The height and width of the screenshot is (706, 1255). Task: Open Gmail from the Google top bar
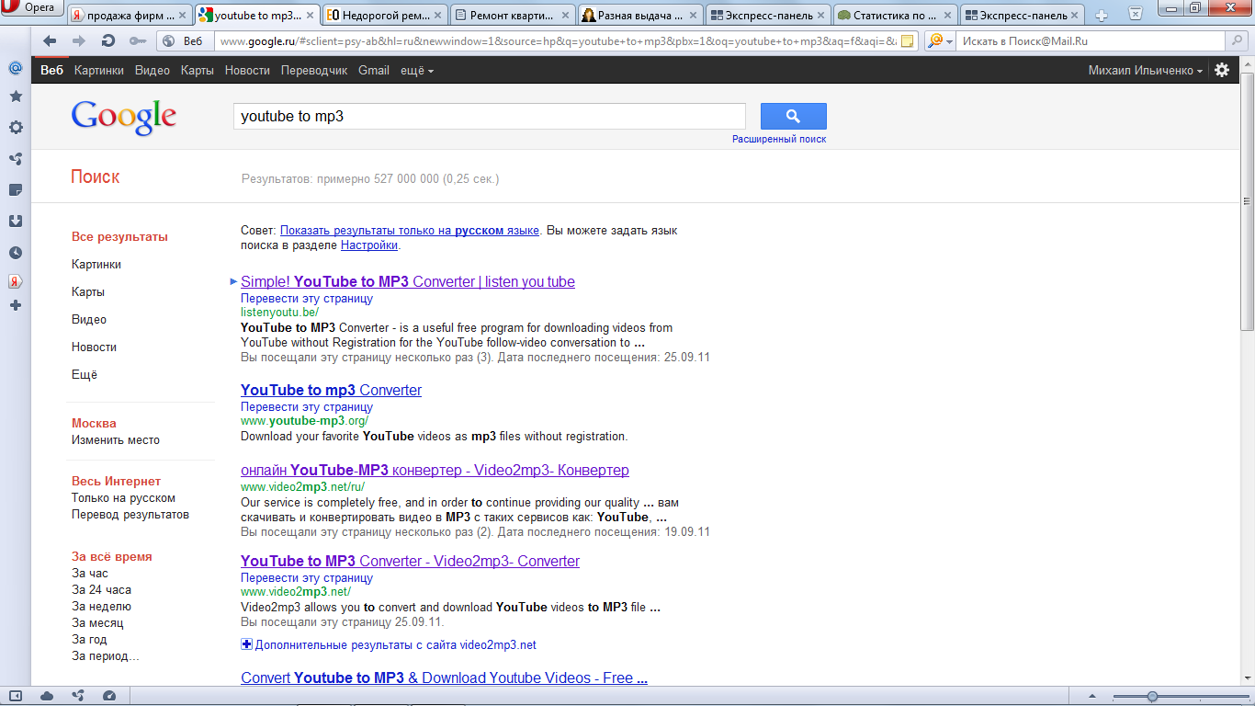(374, 70)
